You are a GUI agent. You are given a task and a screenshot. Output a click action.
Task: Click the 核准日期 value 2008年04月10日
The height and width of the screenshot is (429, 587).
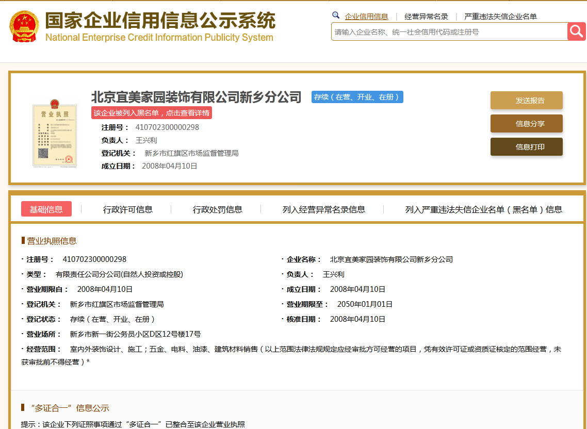[x=357, y=319]
